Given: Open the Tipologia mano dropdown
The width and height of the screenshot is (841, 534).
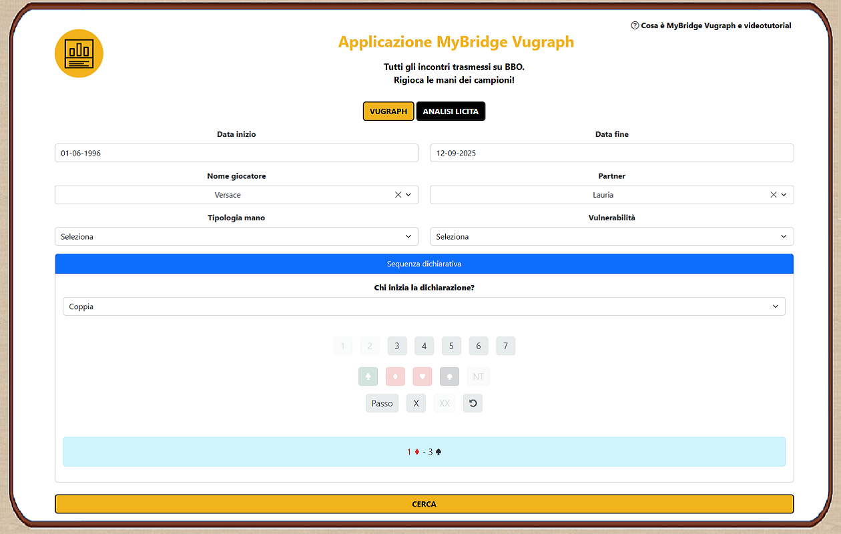Looking at the screenshot, I should (236, 236).
